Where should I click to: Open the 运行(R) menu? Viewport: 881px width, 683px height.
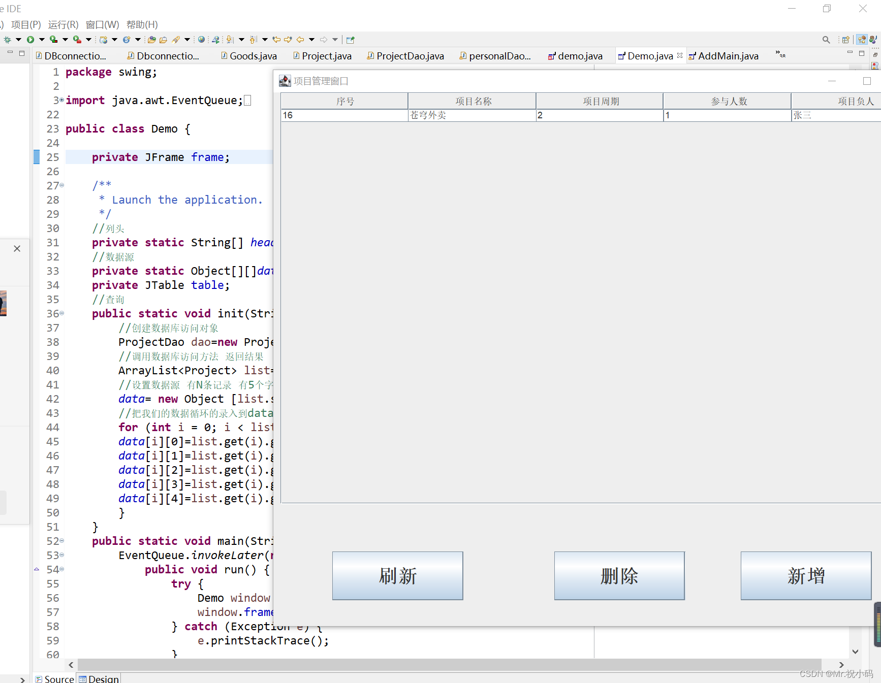tap(64, 24)
